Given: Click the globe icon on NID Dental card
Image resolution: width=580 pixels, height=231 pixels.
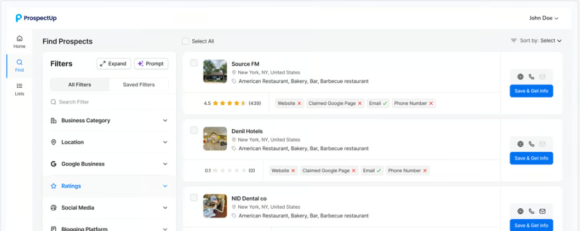Looking at the screenshot, I should (x=521, y=212).
